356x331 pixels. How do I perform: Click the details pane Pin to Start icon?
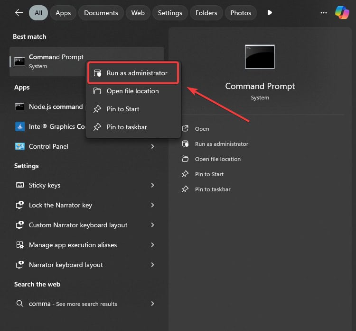pyautogui.click(x=185, y=174)
